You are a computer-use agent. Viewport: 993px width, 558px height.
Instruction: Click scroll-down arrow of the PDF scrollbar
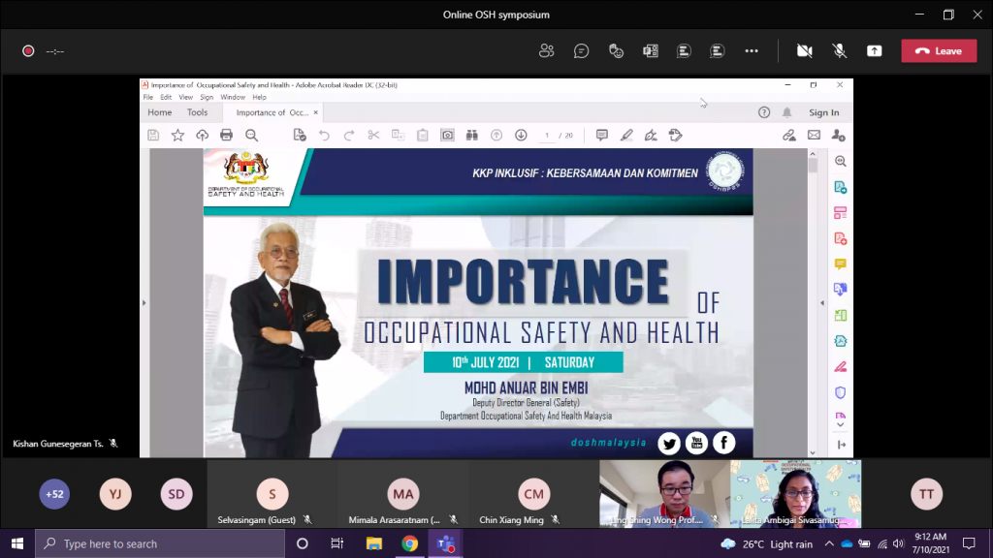point(813,452)
